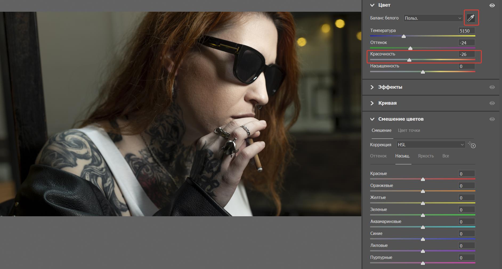Collapse the Цвет section

(x=372, y=5)
